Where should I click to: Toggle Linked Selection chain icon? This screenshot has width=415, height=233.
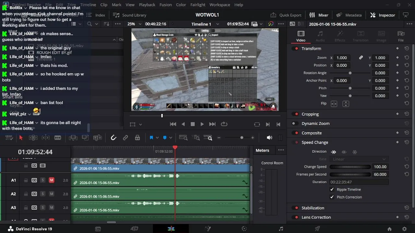(x=125, y=138)
